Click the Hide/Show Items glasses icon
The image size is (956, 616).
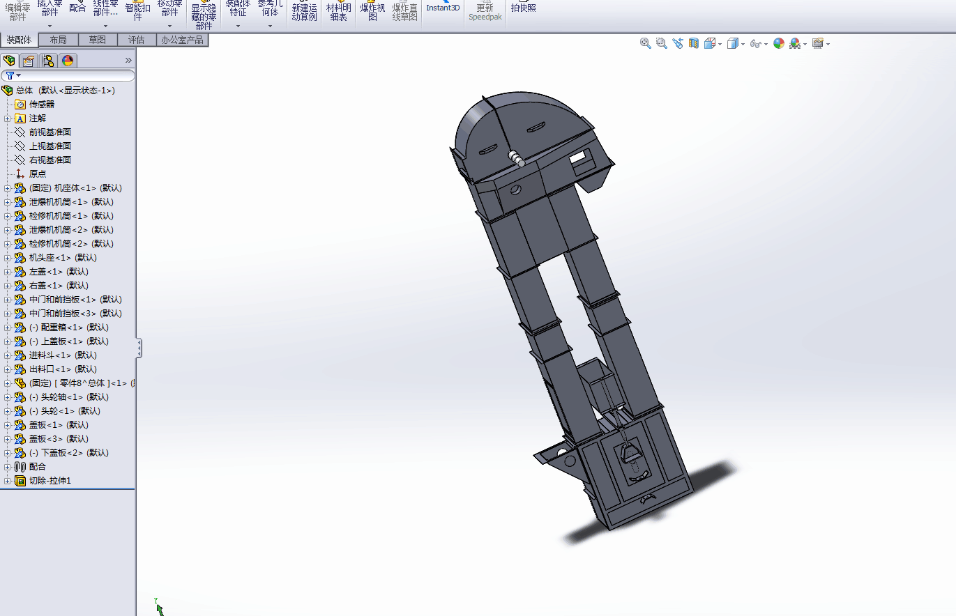coord(755,43)
